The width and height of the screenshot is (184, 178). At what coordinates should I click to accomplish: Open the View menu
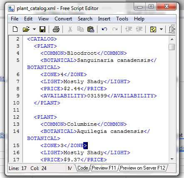tap(43, 19)
